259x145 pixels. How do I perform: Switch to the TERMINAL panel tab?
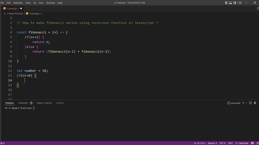click(9, 103)
